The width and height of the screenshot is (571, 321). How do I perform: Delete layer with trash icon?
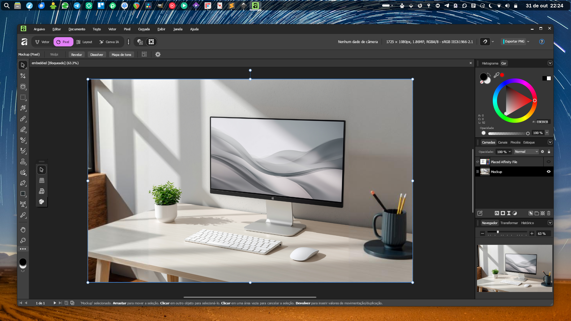click(x=549, y=213)
